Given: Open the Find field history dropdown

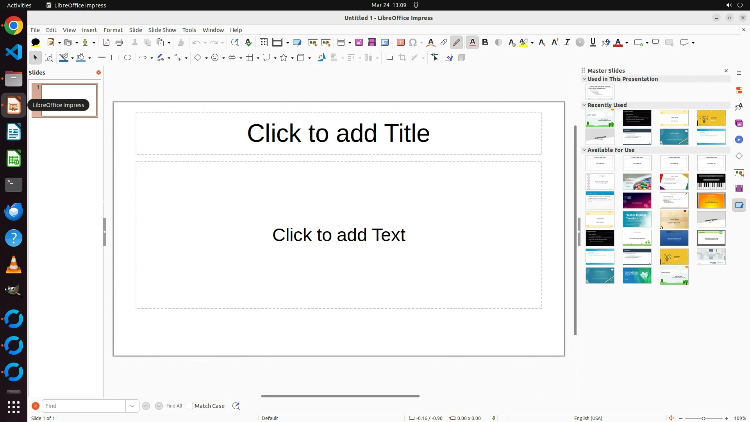Looking at the screenshot, I should coord(132,406).
